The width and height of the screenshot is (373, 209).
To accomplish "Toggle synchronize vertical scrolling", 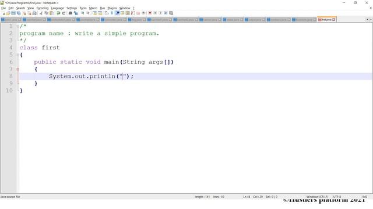I will pyautogui.click(x=94, y=13).
